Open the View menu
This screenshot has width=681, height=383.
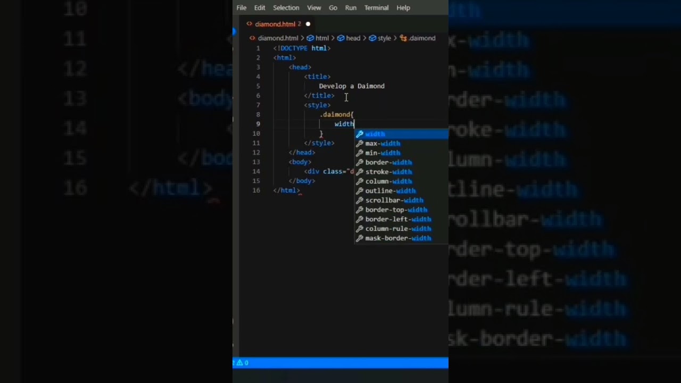pyautogui.click(x=314, y=7)
